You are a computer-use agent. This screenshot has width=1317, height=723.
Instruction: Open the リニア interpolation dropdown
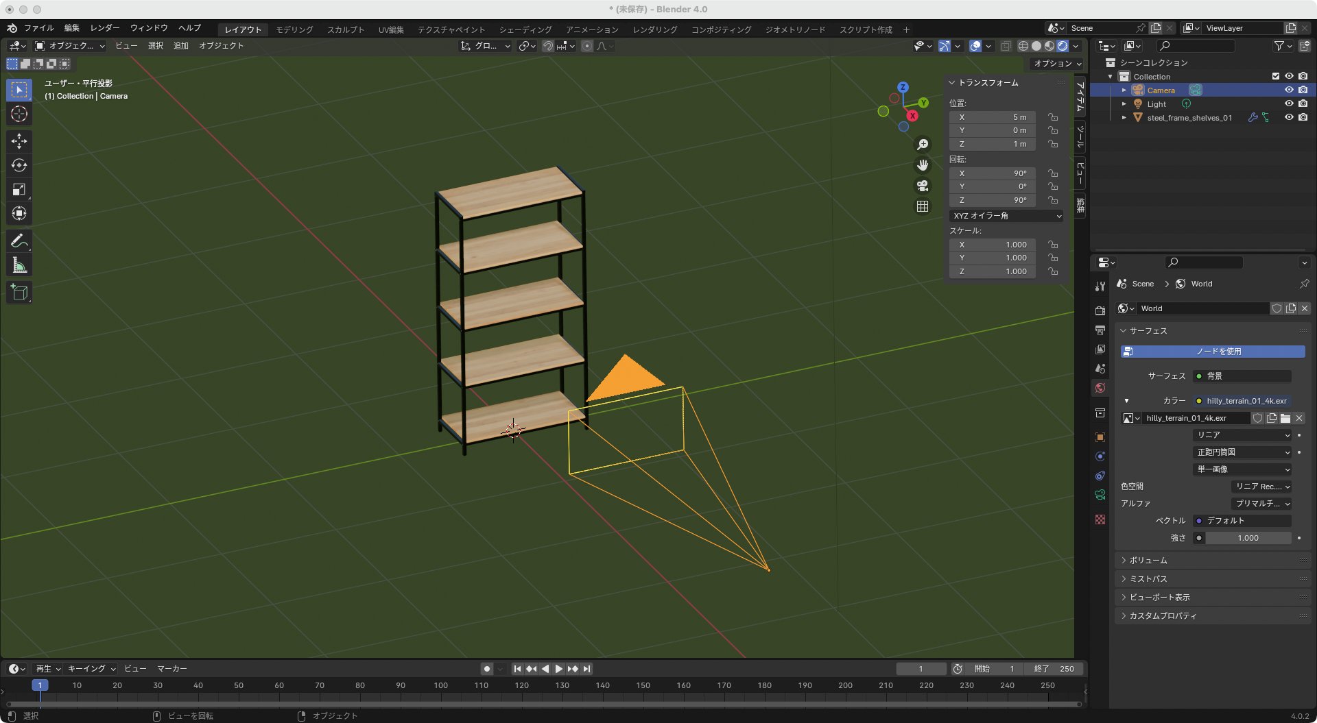click(1242, 435)
